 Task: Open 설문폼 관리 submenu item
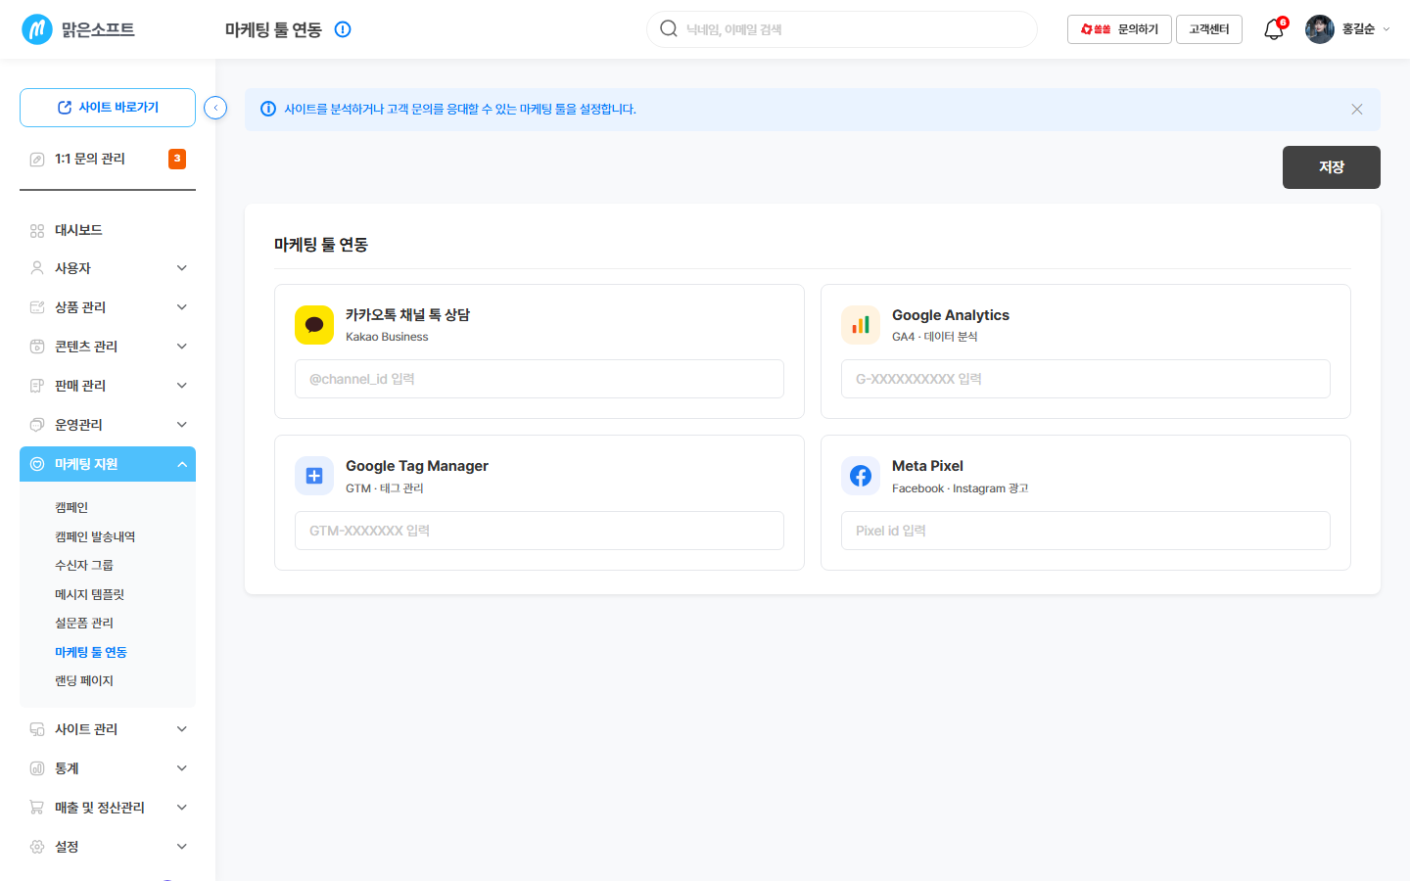[84, 623]
